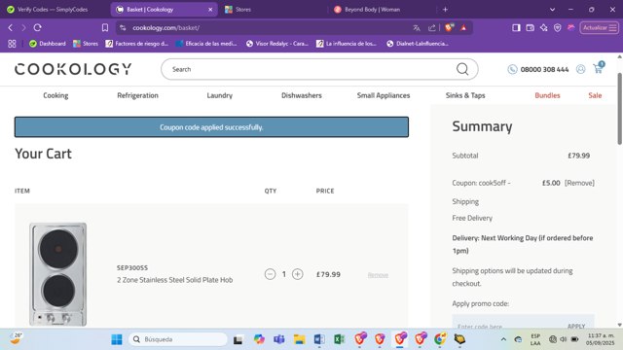Image resolution: width=623 pixels, height=350 pixels.
Task: Click the phone icon next to 08000 308 444
Action: pyautogui.click(x=512, y=69)
